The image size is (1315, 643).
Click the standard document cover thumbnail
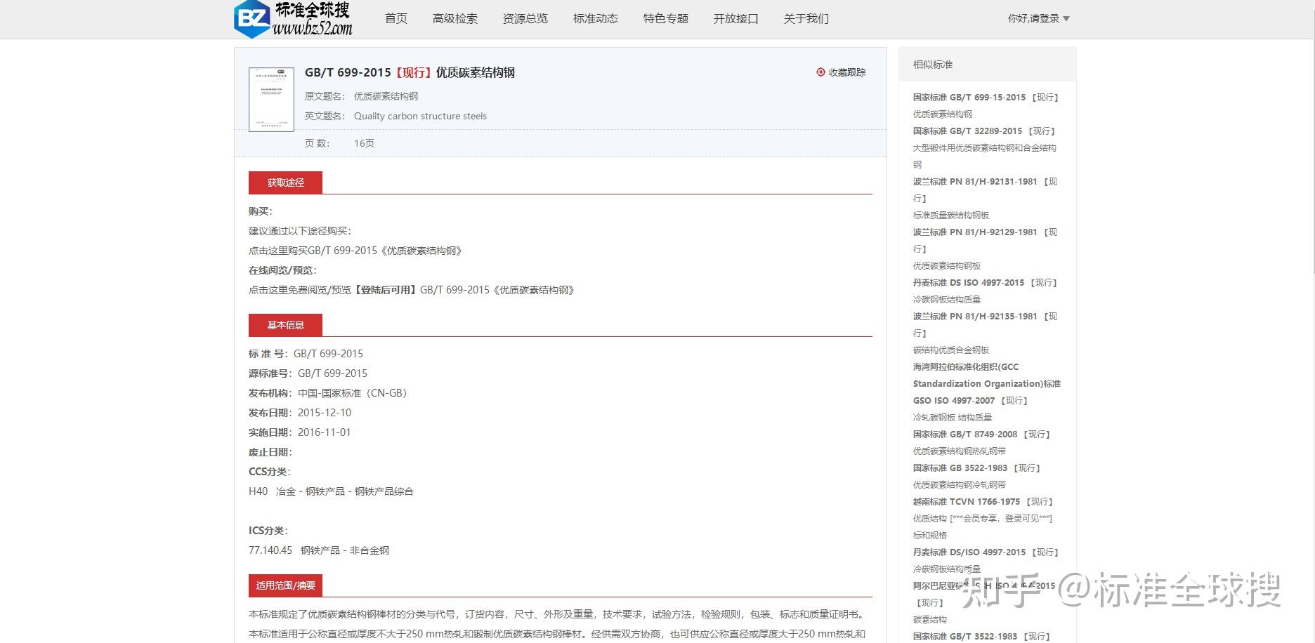(x=273, y=99)
